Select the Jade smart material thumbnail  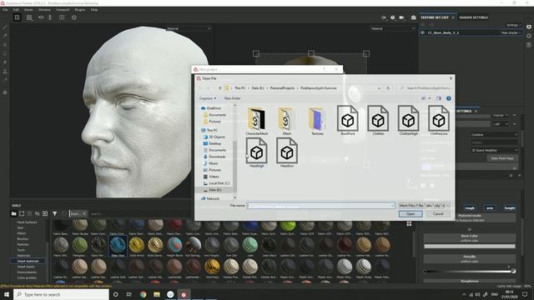coord(250,245)
